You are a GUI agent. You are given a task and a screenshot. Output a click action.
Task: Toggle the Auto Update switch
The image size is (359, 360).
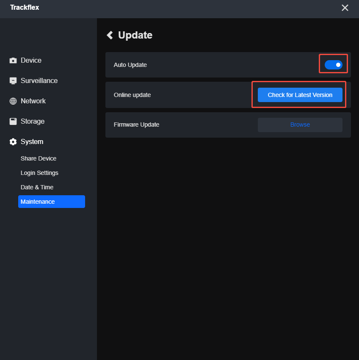click(333, 65)
